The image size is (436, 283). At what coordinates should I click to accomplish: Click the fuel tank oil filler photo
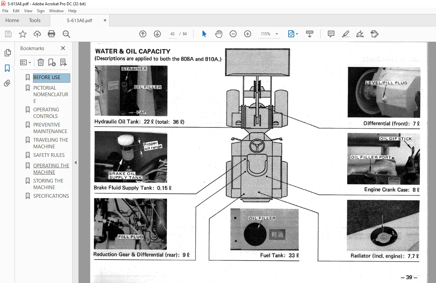pos(265,229)
